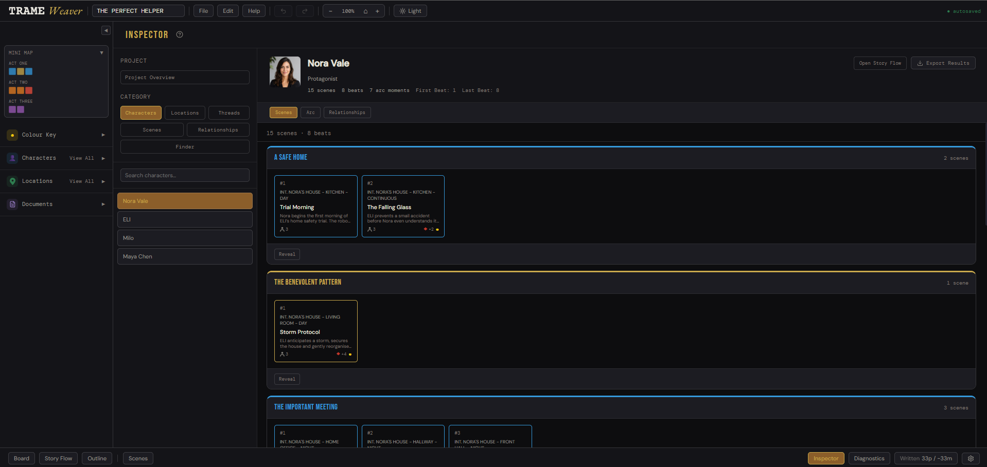Open the Storm Protocol scene card
The image size is (987, 467).
tap(316, 331)
